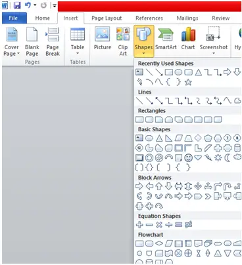Choose the Hexagon basic shape

pos(218,138)
